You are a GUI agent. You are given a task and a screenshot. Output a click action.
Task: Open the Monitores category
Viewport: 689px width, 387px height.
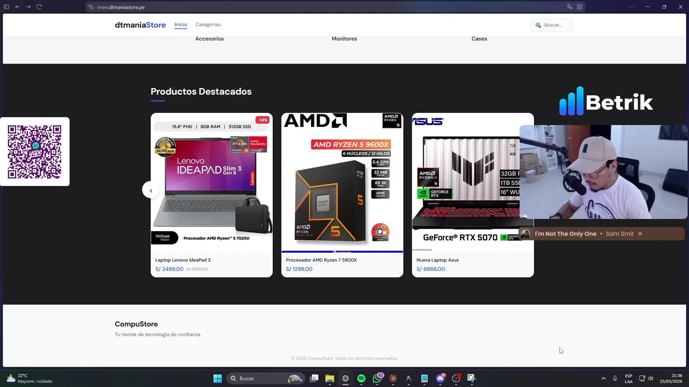pos(344,39)
